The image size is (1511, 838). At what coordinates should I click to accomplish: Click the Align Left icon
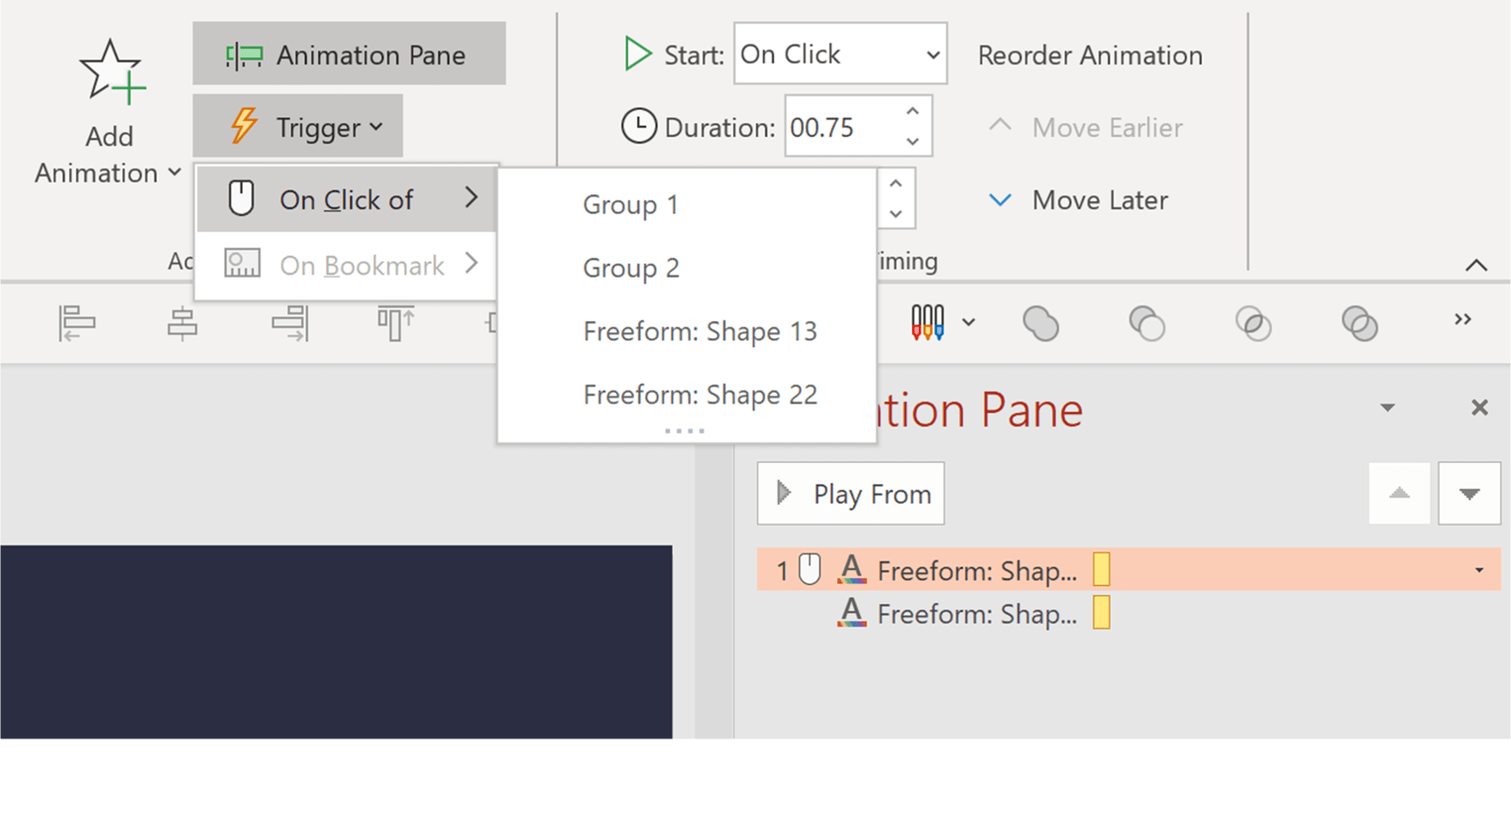76,323
